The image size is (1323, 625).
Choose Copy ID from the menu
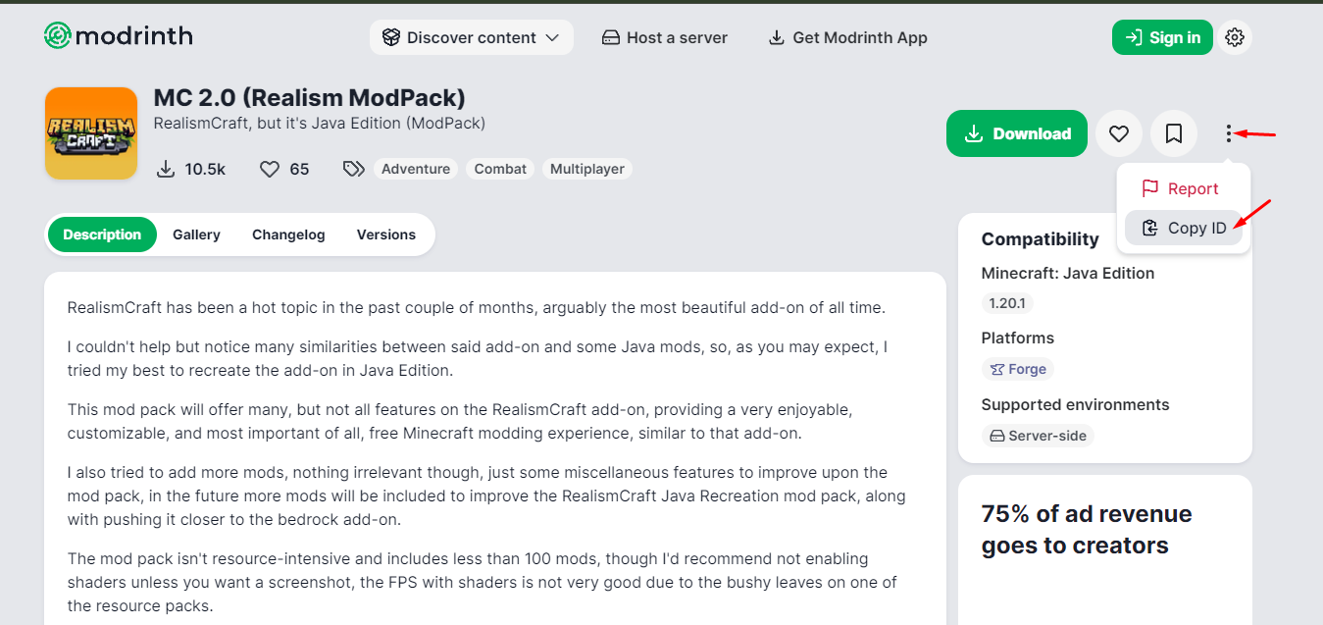[1184, 228]
